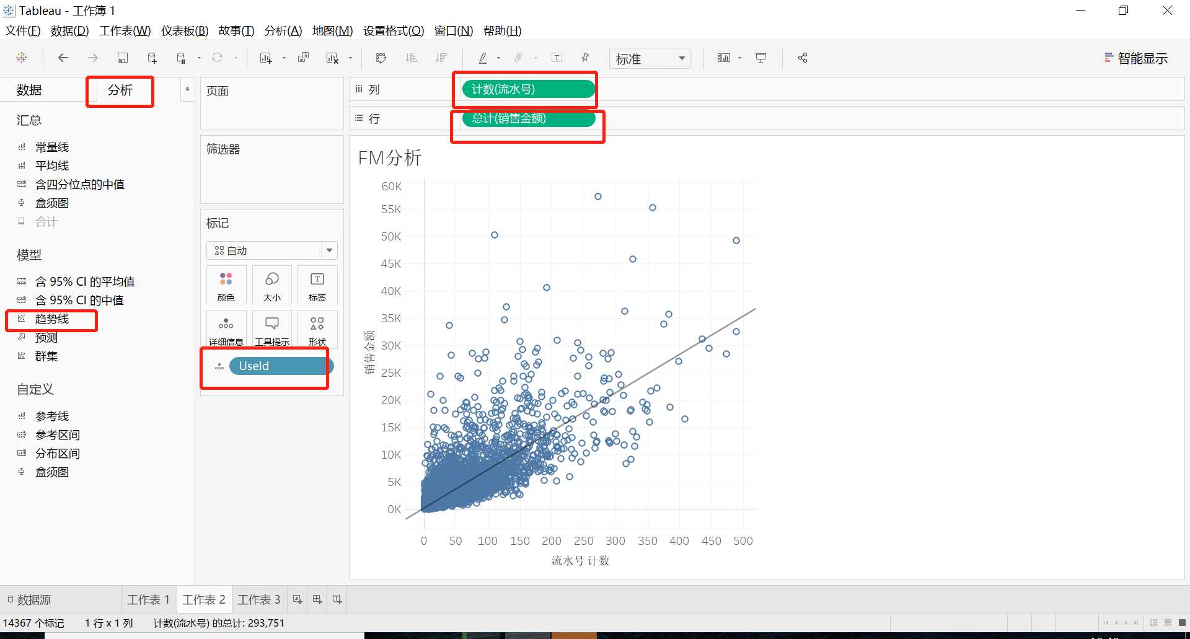Switch to the 数据 pane tab
This screenshot has width=1190, height=639.
coord(29,90)
